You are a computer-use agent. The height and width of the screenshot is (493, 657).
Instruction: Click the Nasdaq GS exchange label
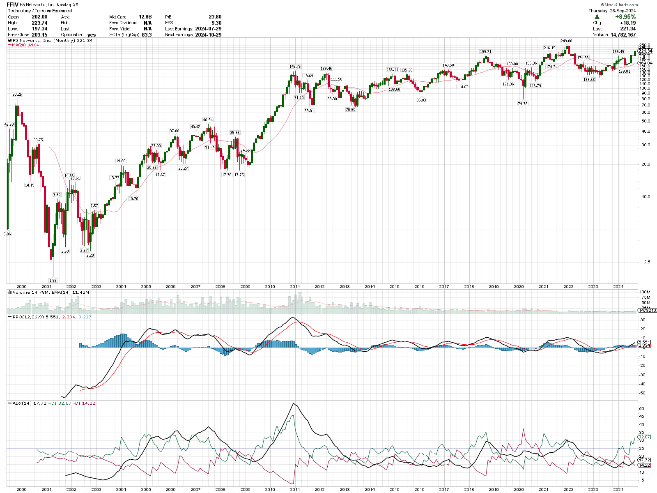pyautogui.click(x=67, y=5)
